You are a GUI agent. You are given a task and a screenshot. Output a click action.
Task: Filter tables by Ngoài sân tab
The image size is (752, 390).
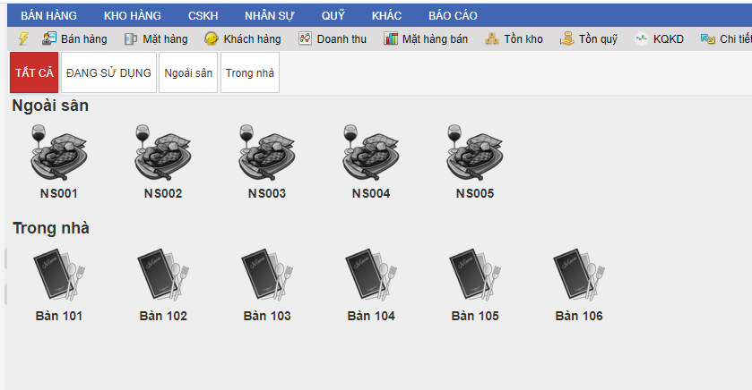(x=188, y=72)
